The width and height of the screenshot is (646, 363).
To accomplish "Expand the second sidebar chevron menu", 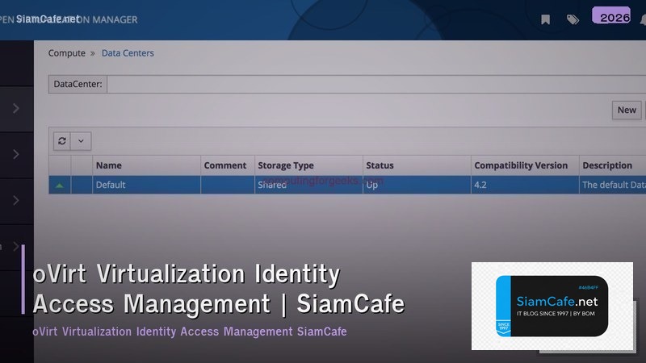I will (x=16, y=154).
